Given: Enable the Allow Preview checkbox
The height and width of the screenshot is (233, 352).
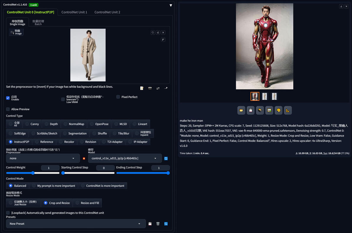Looking at the screenshot, I should [x=8, y=109].
